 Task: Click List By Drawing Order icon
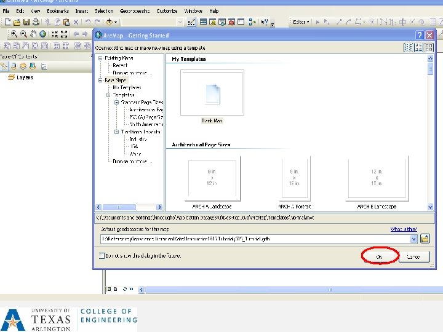click(x=4, y=66)
